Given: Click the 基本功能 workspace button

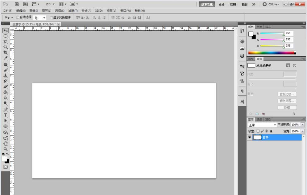Looking at the screenshot, I should pos(207,4).
